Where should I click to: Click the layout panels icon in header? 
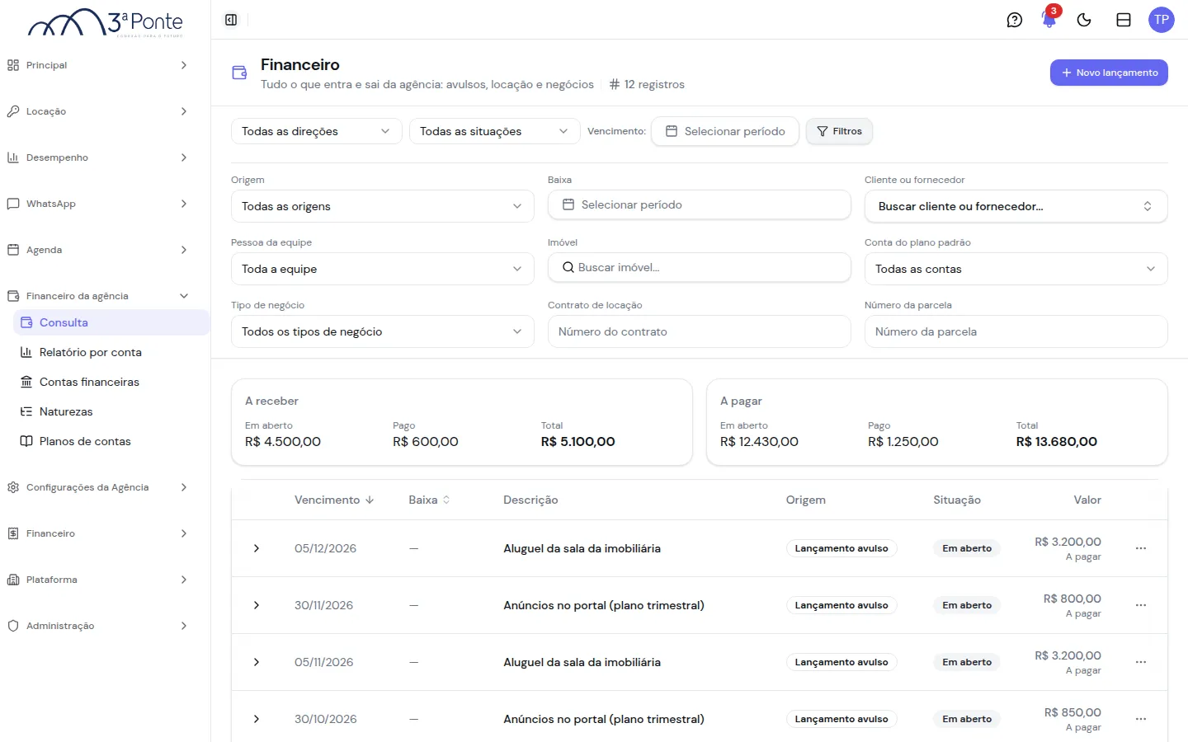pos(1124,20)
